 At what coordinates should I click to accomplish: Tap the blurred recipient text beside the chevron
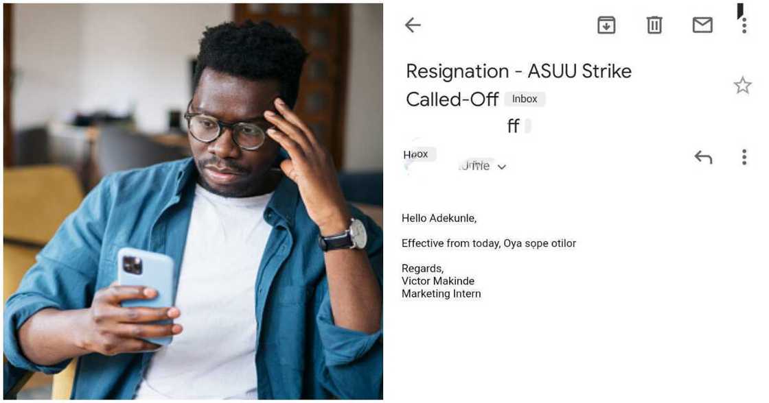click(474, 166)
